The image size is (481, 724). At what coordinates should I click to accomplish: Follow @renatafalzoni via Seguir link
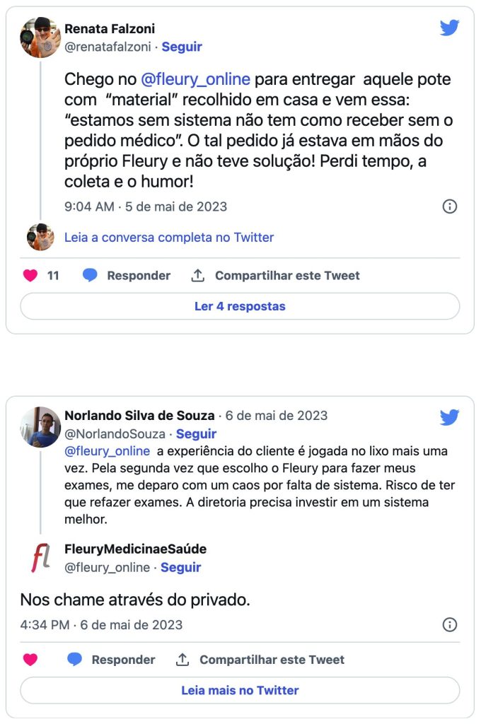[182, 47]
